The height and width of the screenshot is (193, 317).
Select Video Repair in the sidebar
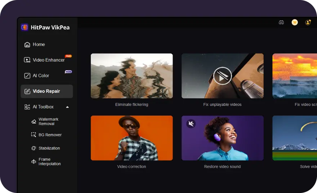coord(47,91)
